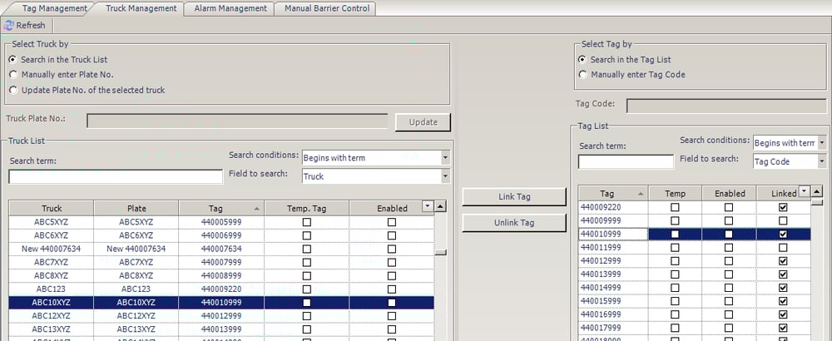This screenshot has width=832, height=341.
Task: Click the Truck List vertical scrollbar thumb
Action: (440, 253)
